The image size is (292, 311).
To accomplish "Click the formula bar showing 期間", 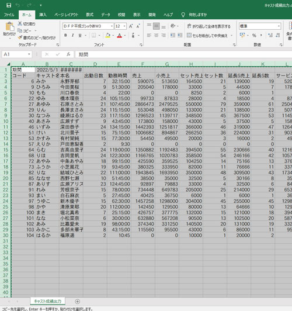I will click(183, 54).
